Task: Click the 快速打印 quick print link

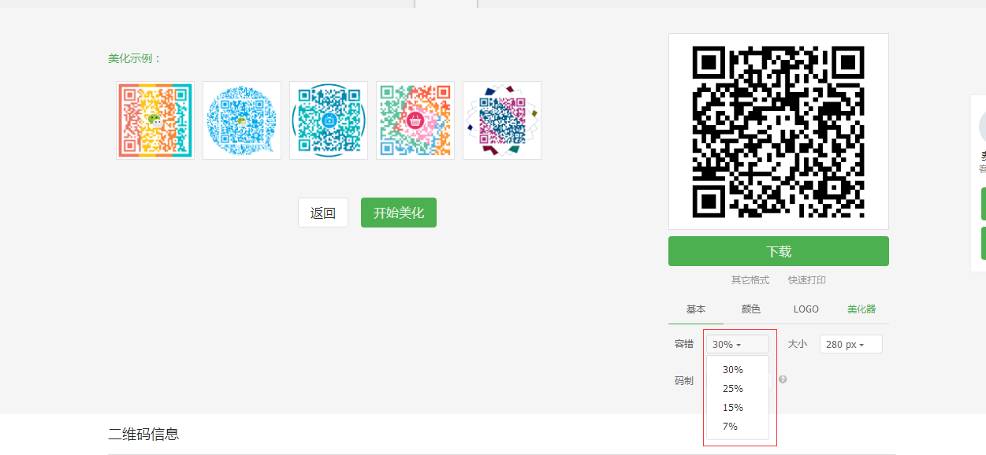Action: 807,280
